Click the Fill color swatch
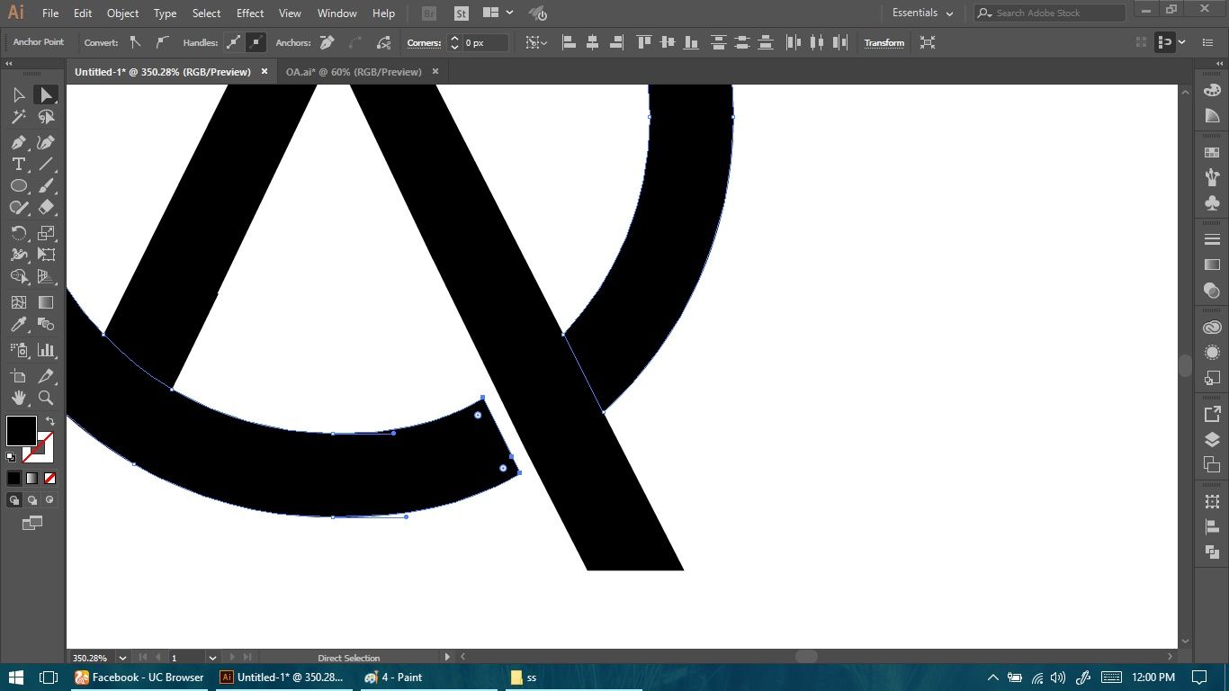The width and height of the screenshot is (1229, 691). pyautogui.click(x=22, y=430)
